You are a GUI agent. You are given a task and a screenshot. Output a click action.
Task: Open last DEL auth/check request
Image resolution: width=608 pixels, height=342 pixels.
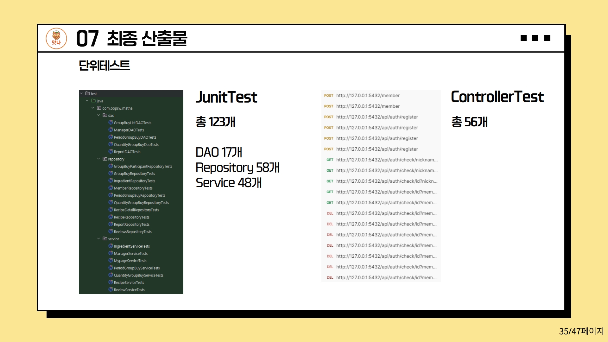pyautogui.click(x=386, y=277)
